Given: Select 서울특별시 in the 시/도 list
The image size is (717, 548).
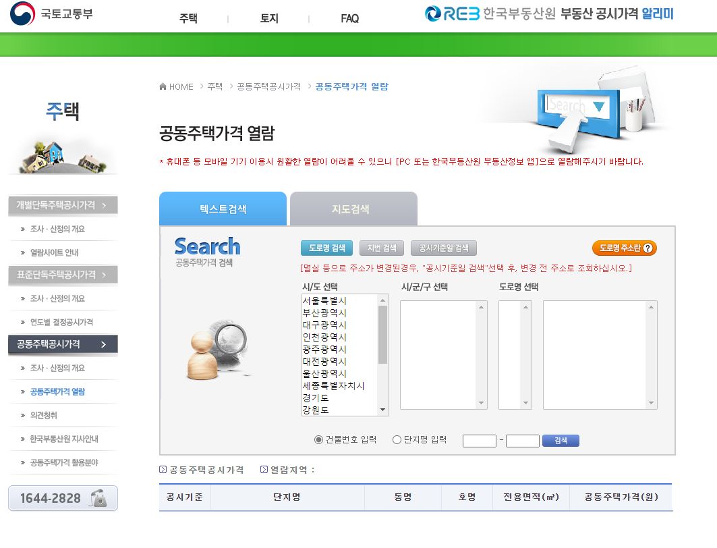Looking at the screenshot, I should (x=340, y=300).
